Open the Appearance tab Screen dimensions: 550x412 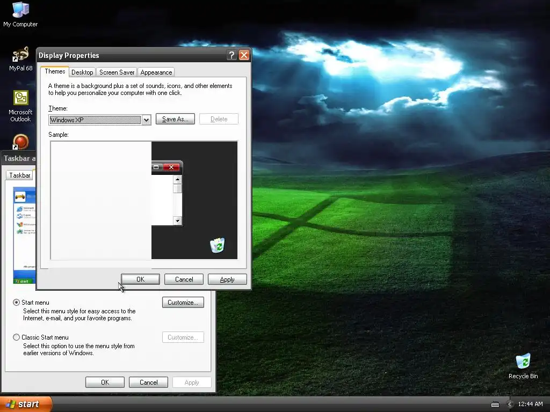tap(156, 72)
